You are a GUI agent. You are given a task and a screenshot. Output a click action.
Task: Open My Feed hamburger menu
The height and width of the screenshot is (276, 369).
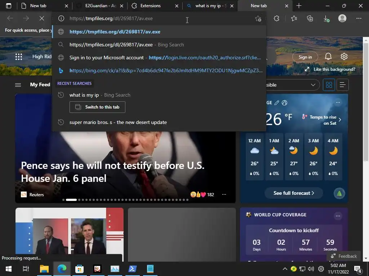[x=18, y=85]
